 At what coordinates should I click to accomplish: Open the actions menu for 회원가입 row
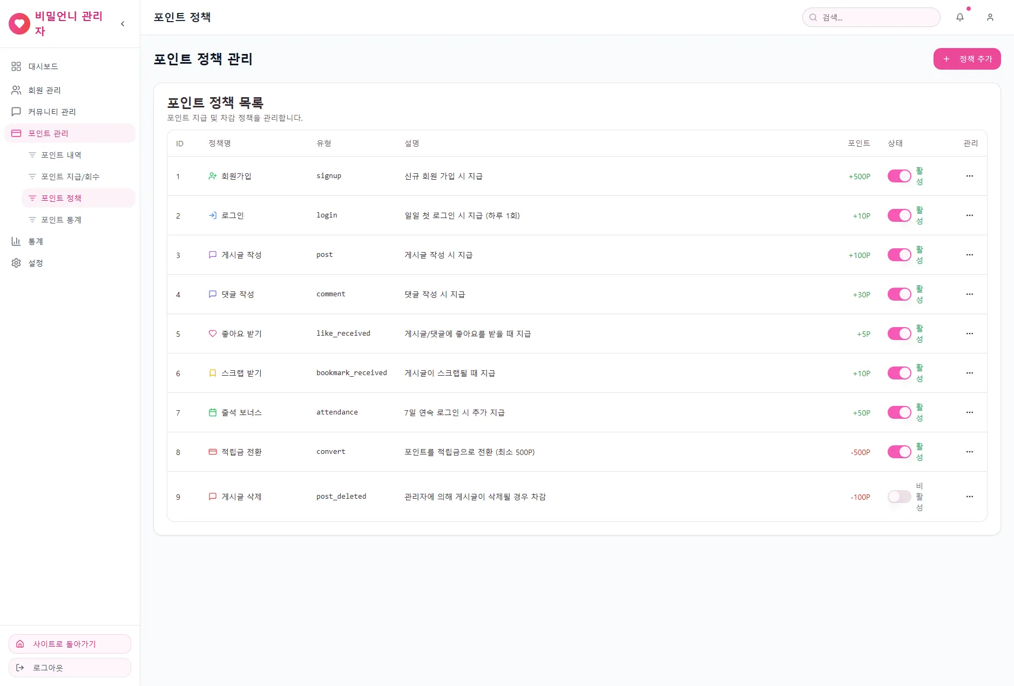970,176
